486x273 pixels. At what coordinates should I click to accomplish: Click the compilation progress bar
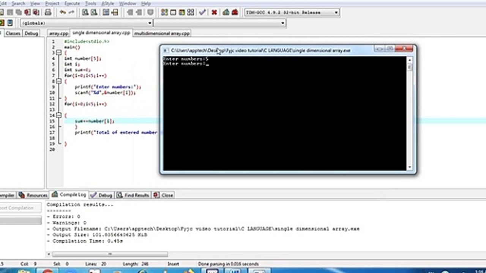(21, 220)
